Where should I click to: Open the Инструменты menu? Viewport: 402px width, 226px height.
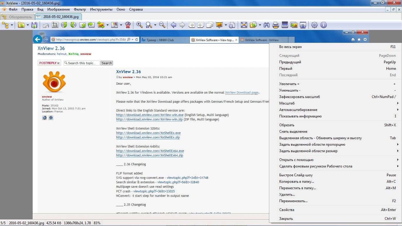coord(101,9)
